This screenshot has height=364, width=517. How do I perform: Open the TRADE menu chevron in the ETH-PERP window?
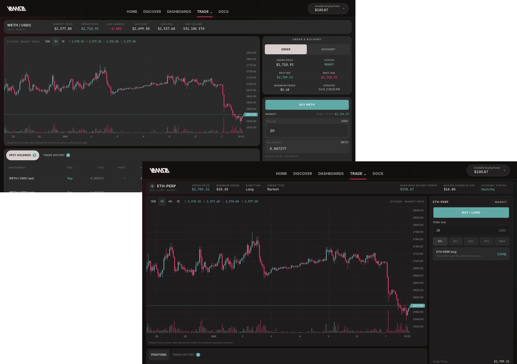(x=365, y=174)
